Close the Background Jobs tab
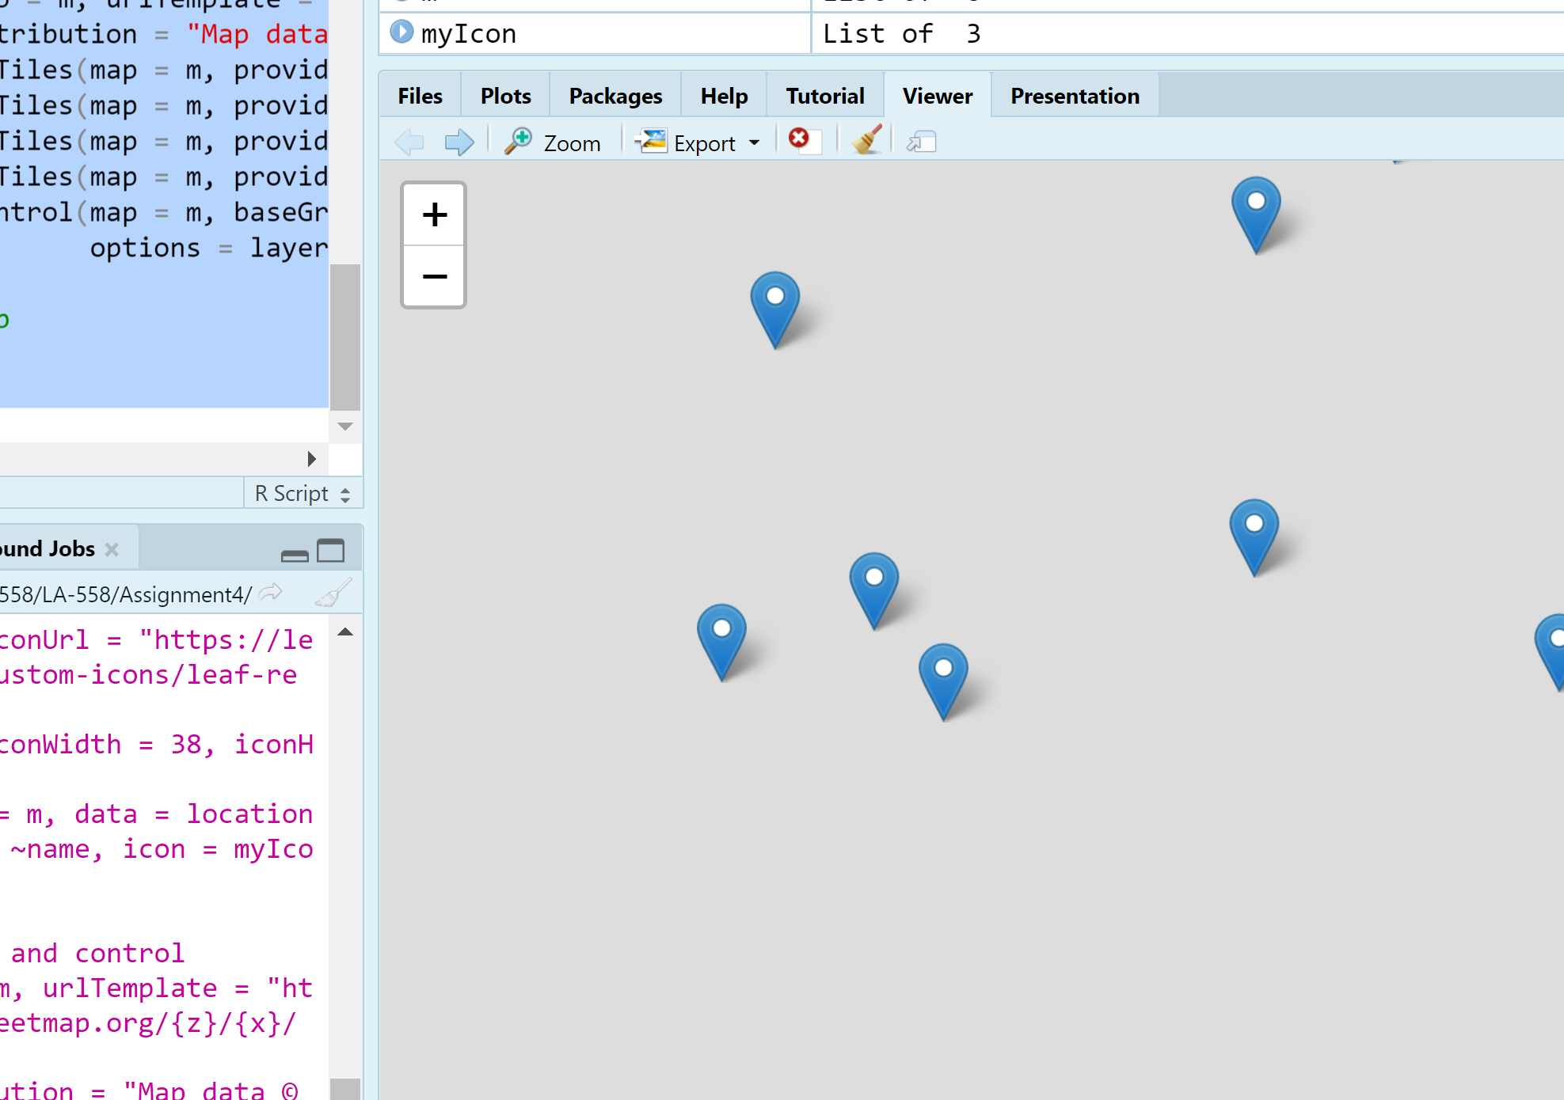 tap(112, 549)
